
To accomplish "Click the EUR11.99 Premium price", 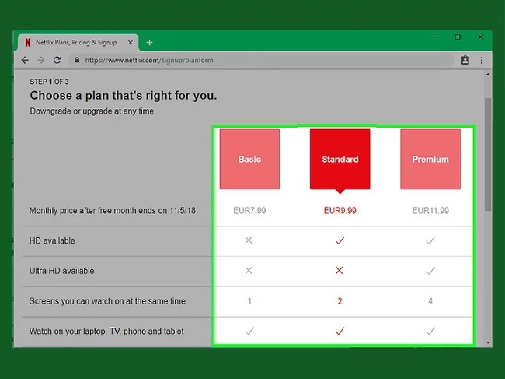I will 430,211.
